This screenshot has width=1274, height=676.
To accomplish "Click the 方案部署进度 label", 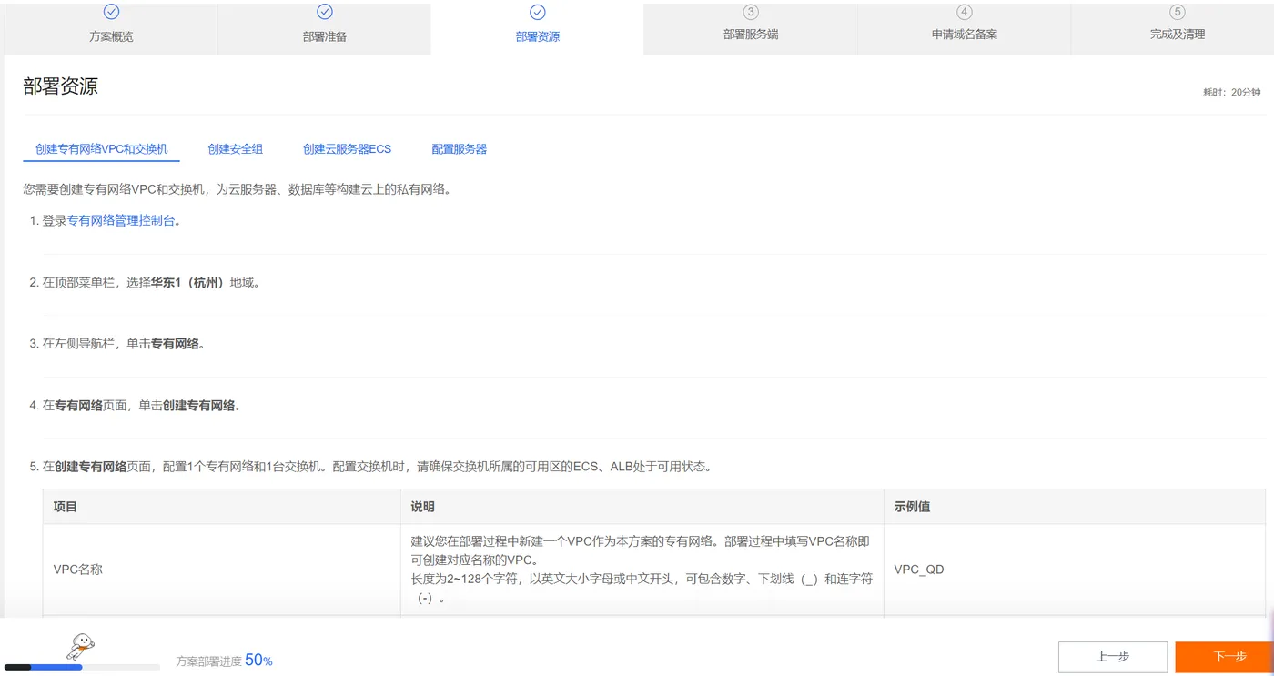I will pos(208,661).
